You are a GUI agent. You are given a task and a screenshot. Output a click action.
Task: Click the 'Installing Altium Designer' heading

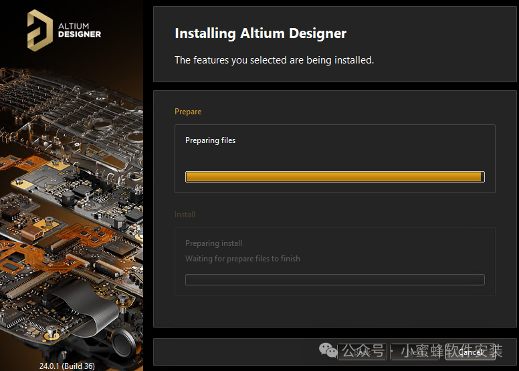coord(260,33)
